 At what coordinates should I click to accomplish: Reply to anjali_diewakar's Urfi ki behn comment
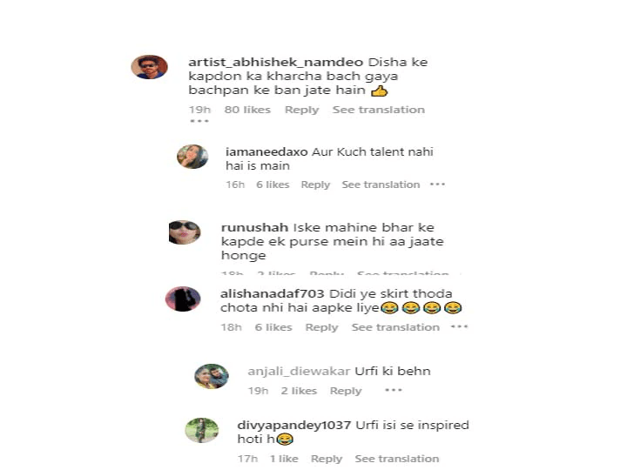point(346,391)
